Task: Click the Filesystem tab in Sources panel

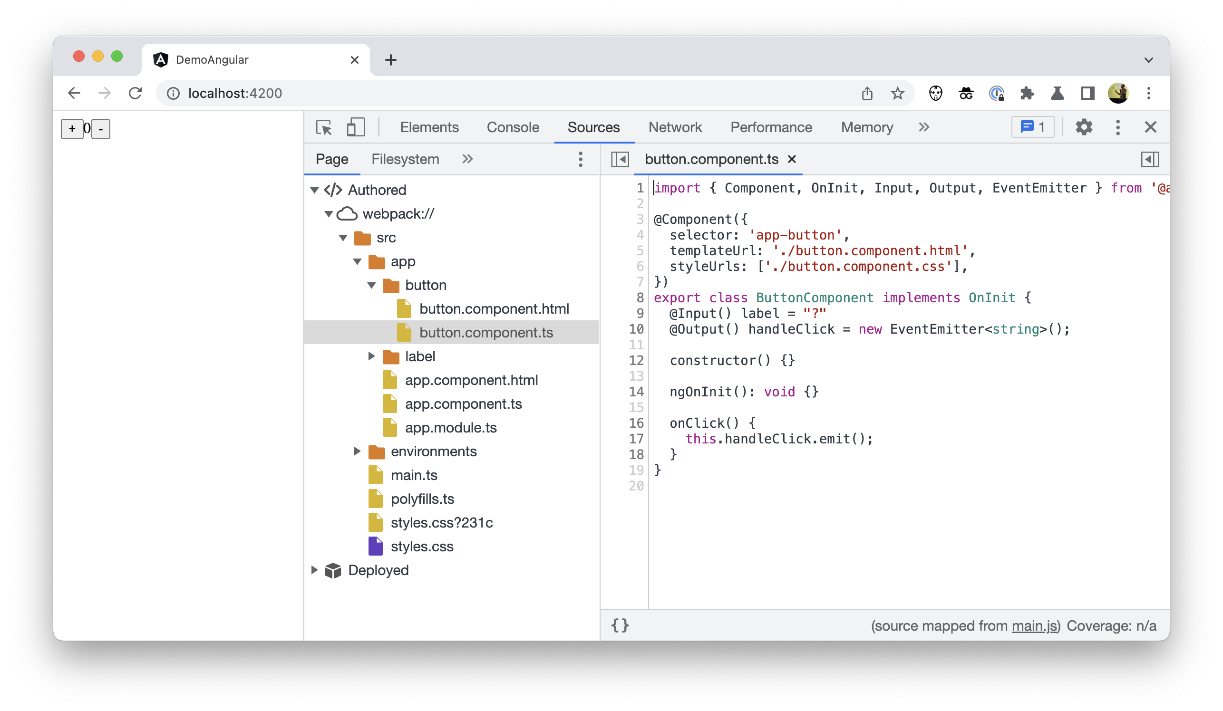Action: (x=405, y=159)
